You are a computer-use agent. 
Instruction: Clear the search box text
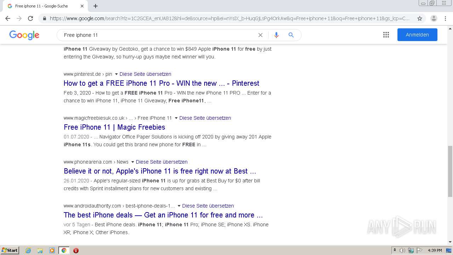(260, 35)
